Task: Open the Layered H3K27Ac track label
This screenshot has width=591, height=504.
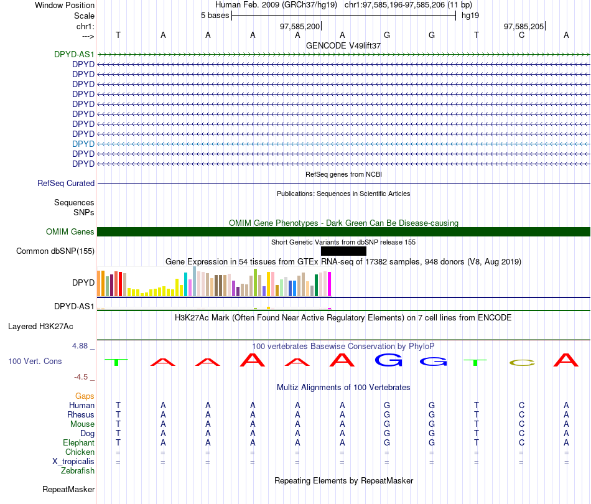Action: pyautogui.click(x=40, y=327)
